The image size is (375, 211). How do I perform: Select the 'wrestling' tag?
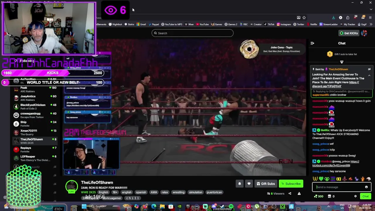coord(178,192)
